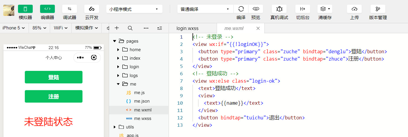Add new file with plus icon
This screenshot has width=408, height=137.
[x=117, y=28]
